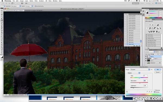163x102 pixels.
Task: Click Cancel in the Hue/Saturation dialog
Action: 158,72
